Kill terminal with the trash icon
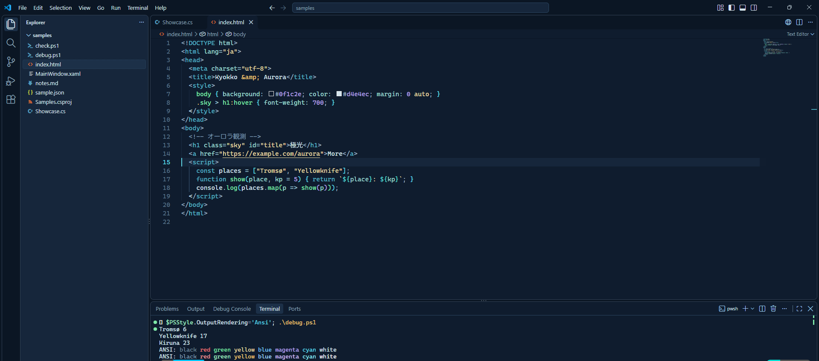 [773, 309]
